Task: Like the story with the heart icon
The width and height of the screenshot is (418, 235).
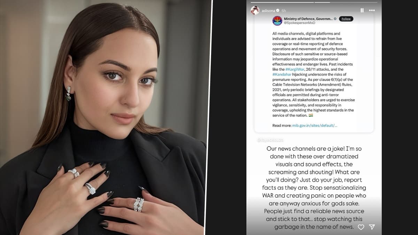Action: (361, 227)
